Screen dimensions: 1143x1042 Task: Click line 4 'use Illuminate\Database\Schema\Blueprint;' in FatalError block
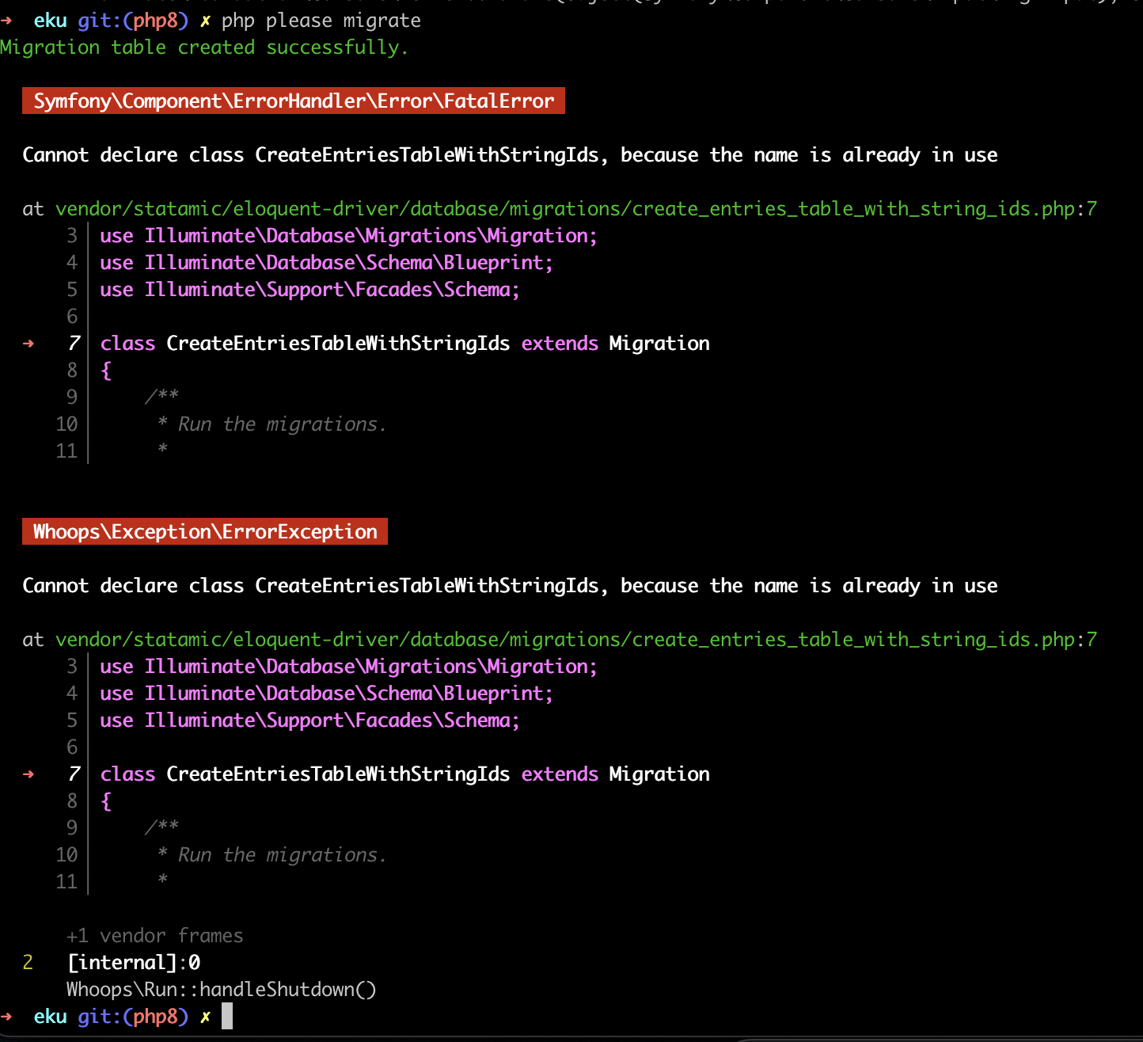point(326,263)
